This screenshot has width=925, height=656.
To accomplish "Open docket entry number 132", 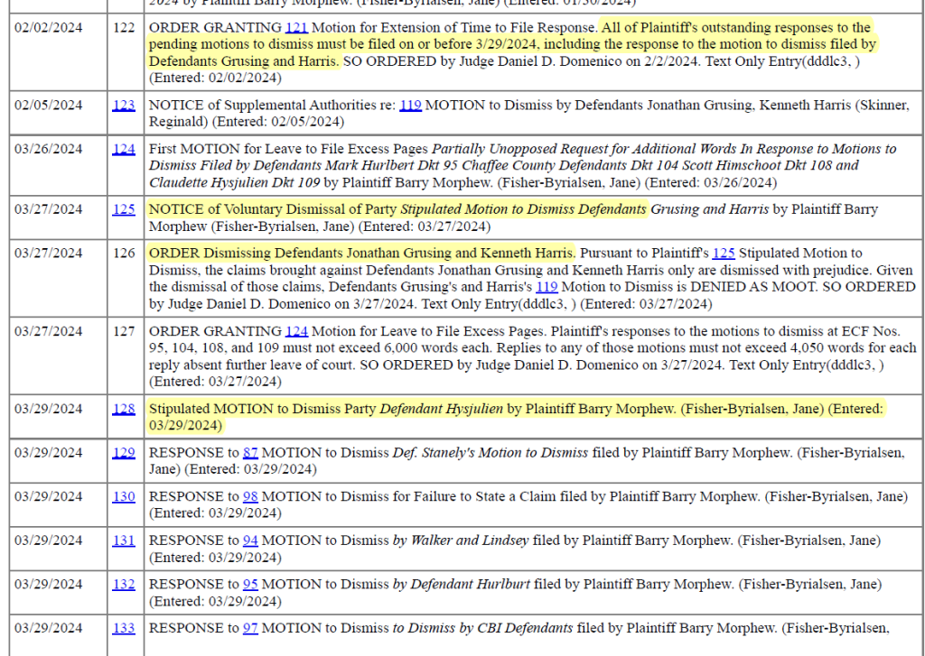I will [x=124, y=584].
